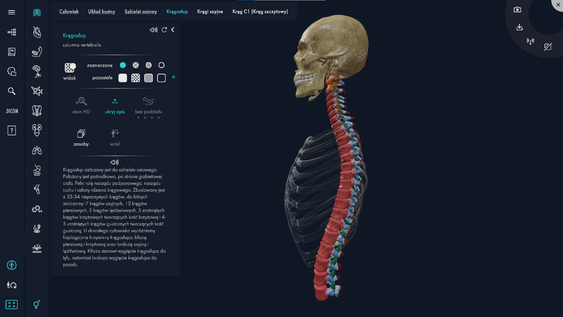Select the reproductive system icon

[37, 111]
